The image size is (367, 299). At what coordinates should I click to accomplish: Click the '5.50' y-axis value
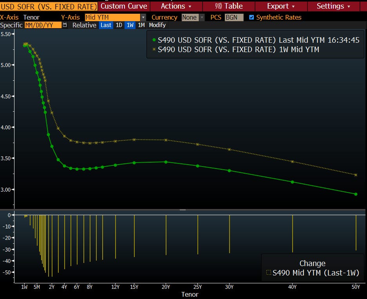click(x=5, y=34)
